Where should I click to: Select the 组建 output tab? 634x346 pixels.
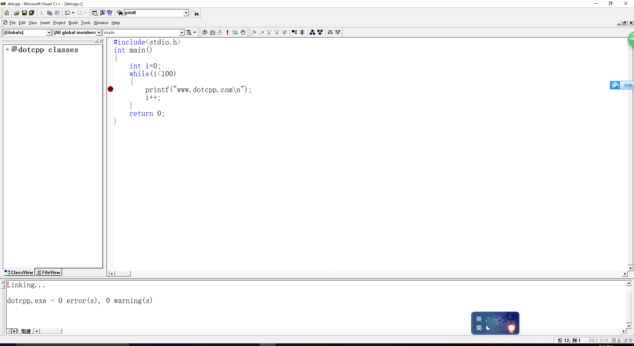(26, 331)
